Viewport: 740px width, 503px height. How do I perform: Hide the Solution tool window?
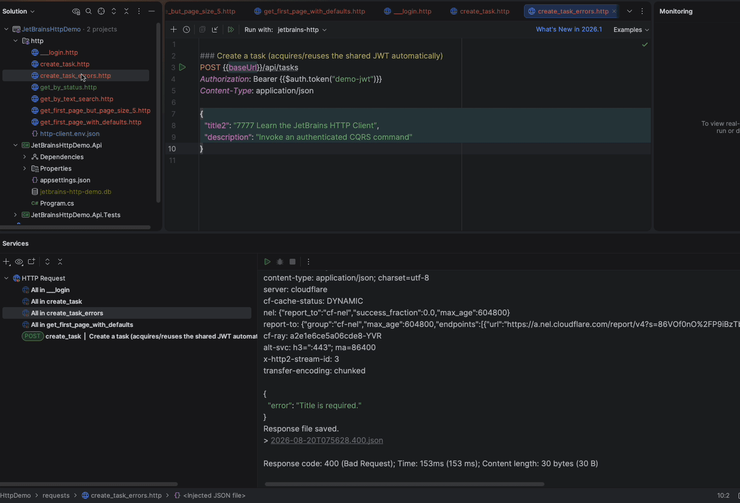152,11
